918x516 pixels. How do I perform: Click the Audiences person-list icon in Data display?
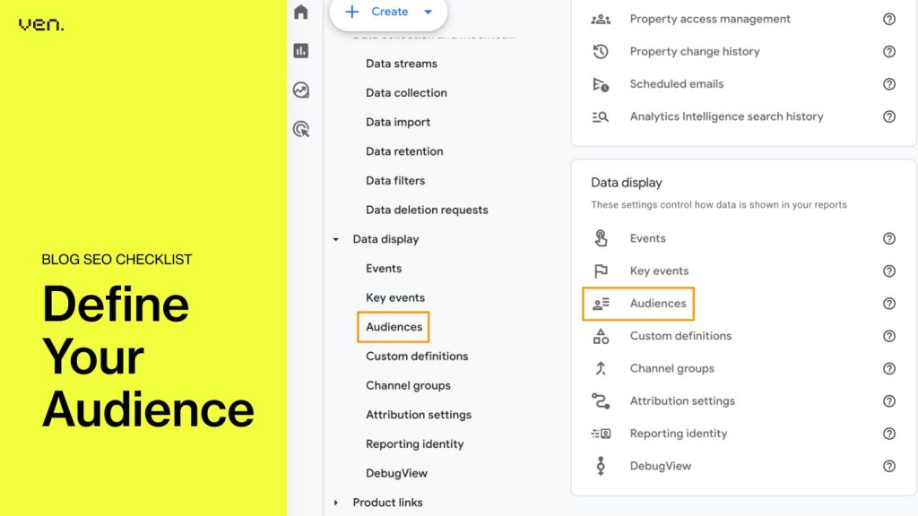coord(601,303)
